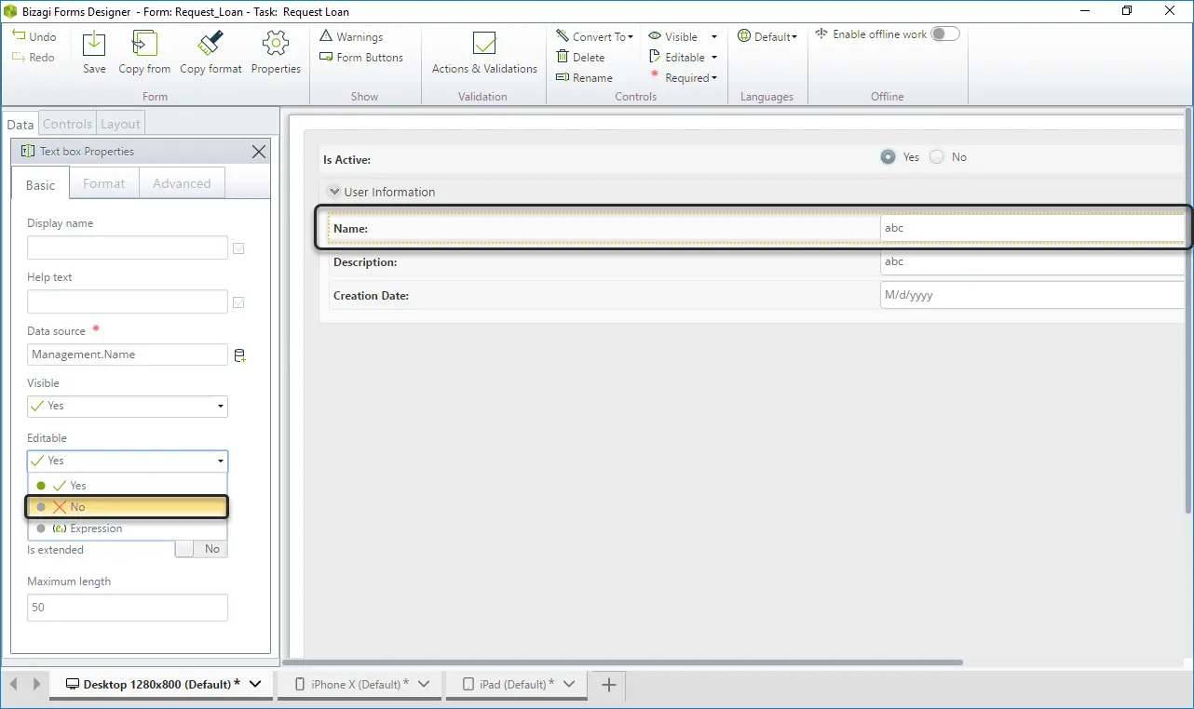Toggle Enable offline work switch
This screenshot has height=709, width=1194.
pyautogui.click(x=945, y=33)
